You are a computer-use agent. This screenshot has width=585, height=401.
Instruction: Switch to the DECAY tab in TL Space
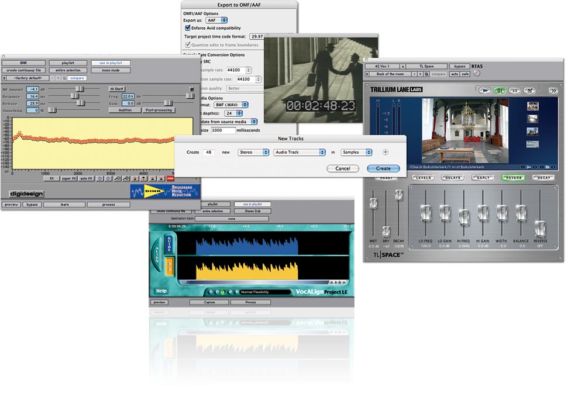[x=543, y=178]
